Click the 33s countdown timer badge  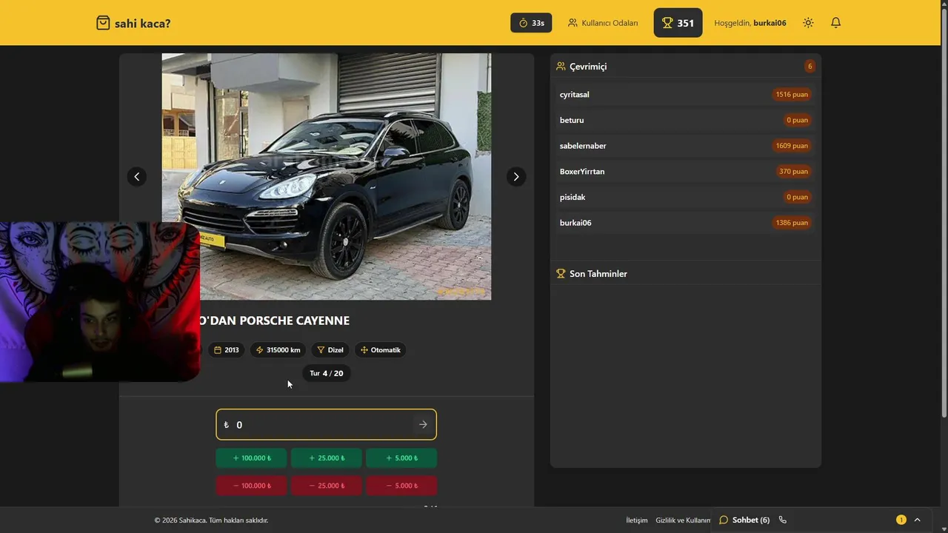click(531, 23)
